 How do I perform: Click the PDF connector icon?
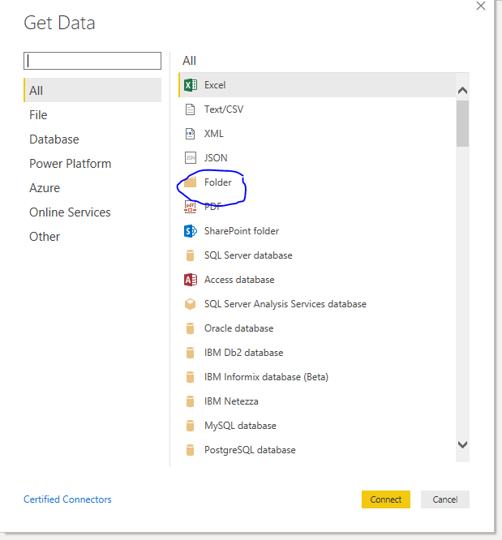(x=190, y=207)
